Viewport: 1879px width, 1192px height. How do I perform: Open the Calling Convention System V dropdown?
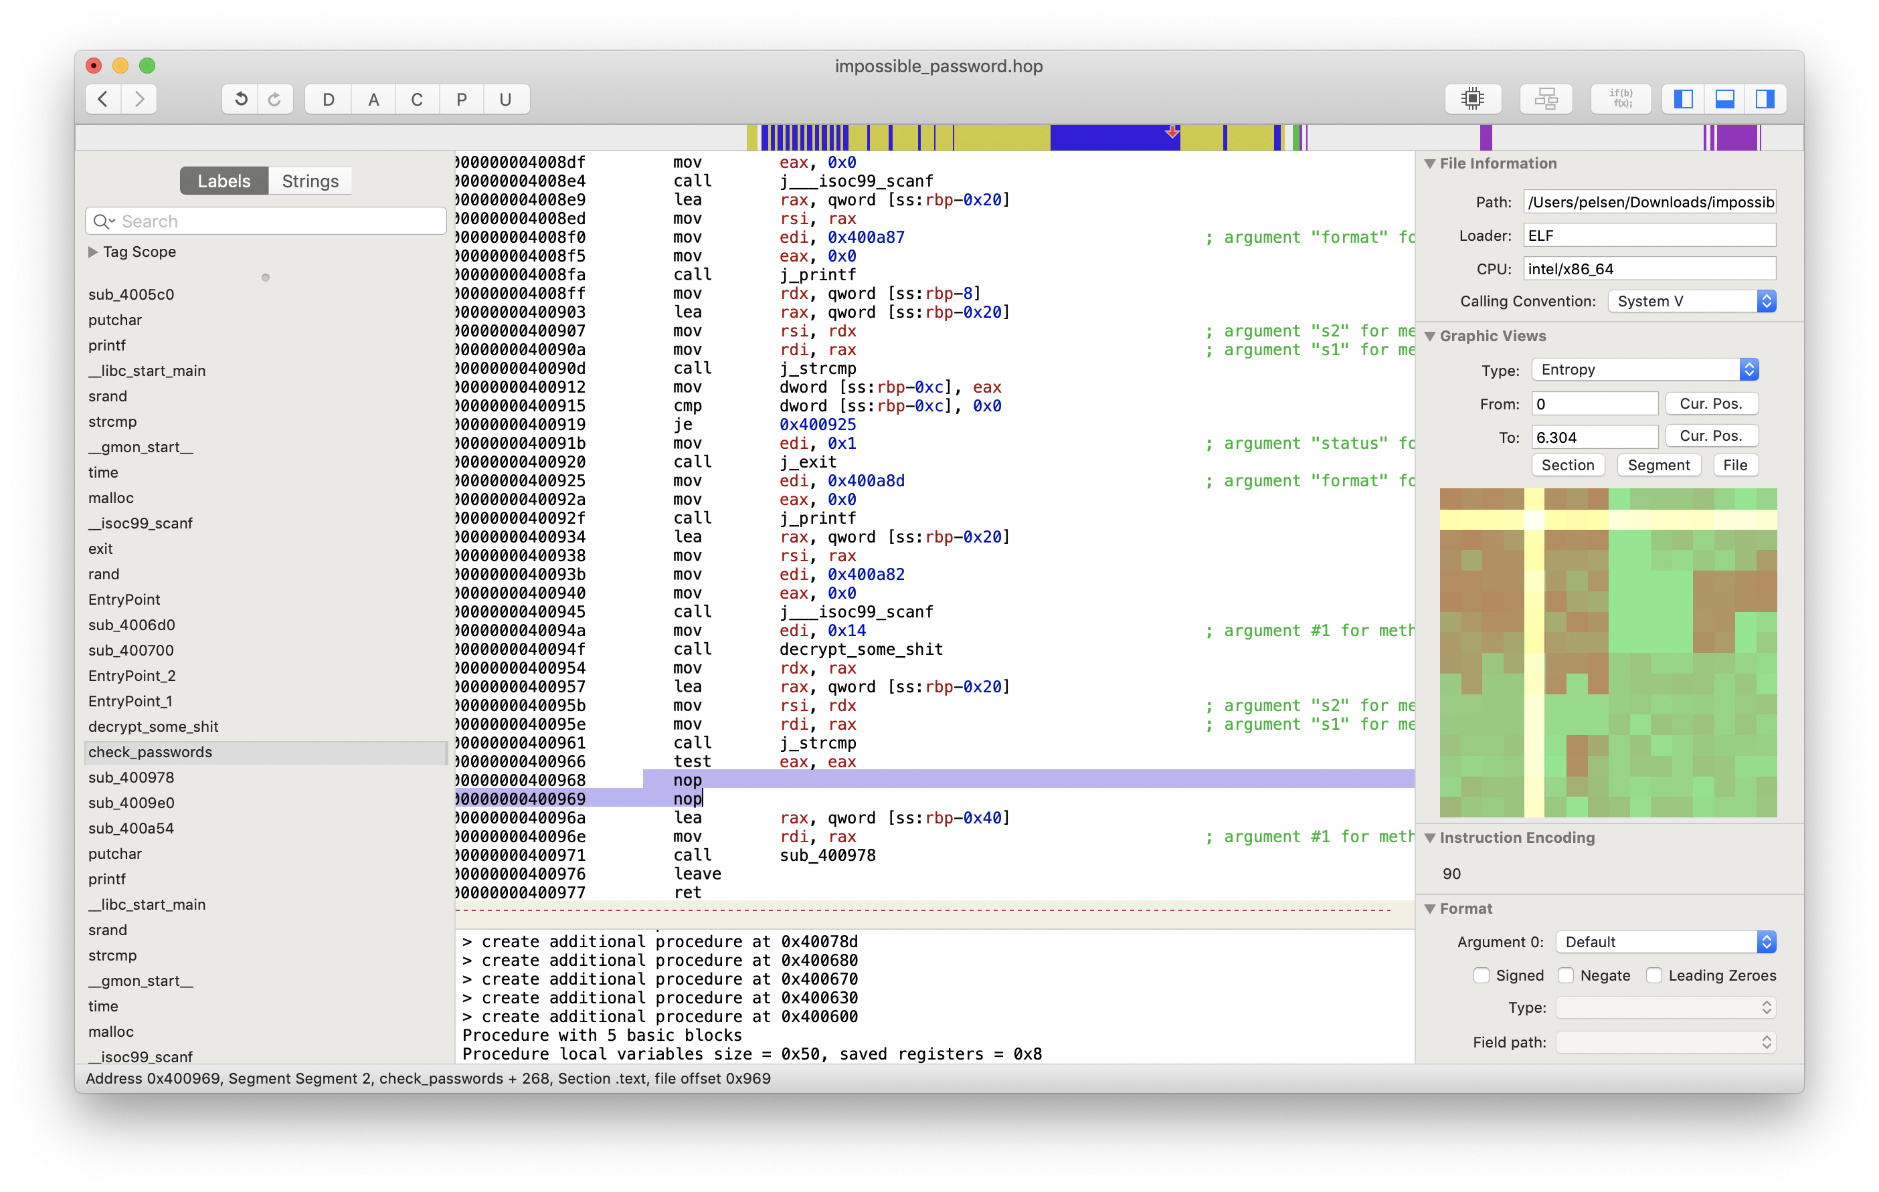[x=1691, y=301]
